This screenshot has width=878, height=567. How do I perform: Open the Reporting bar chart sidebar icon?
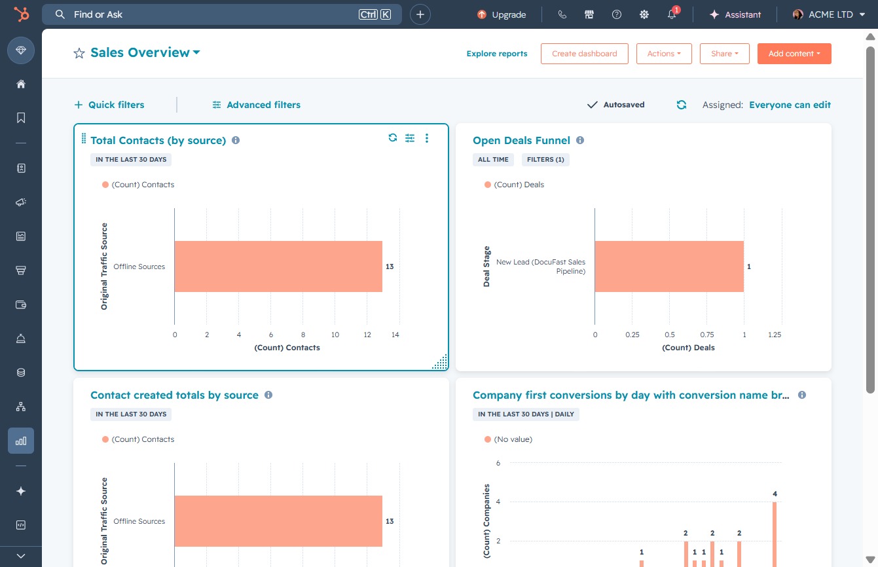coord(21,441)
